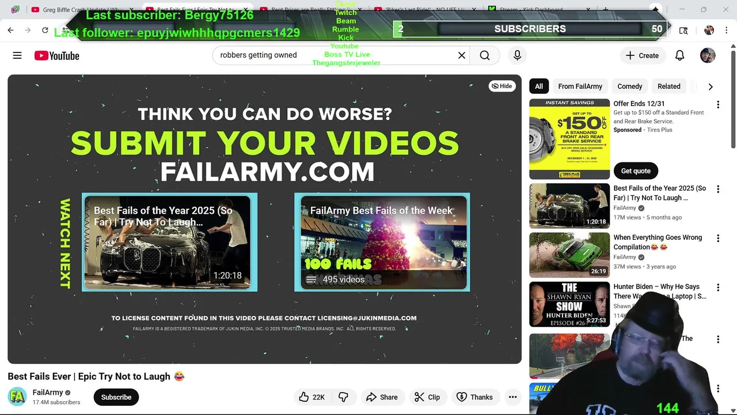The height and width of the screenshot is (415, 737).
Task: Click the video title Best Fails Ever
Action: point(96,376)
